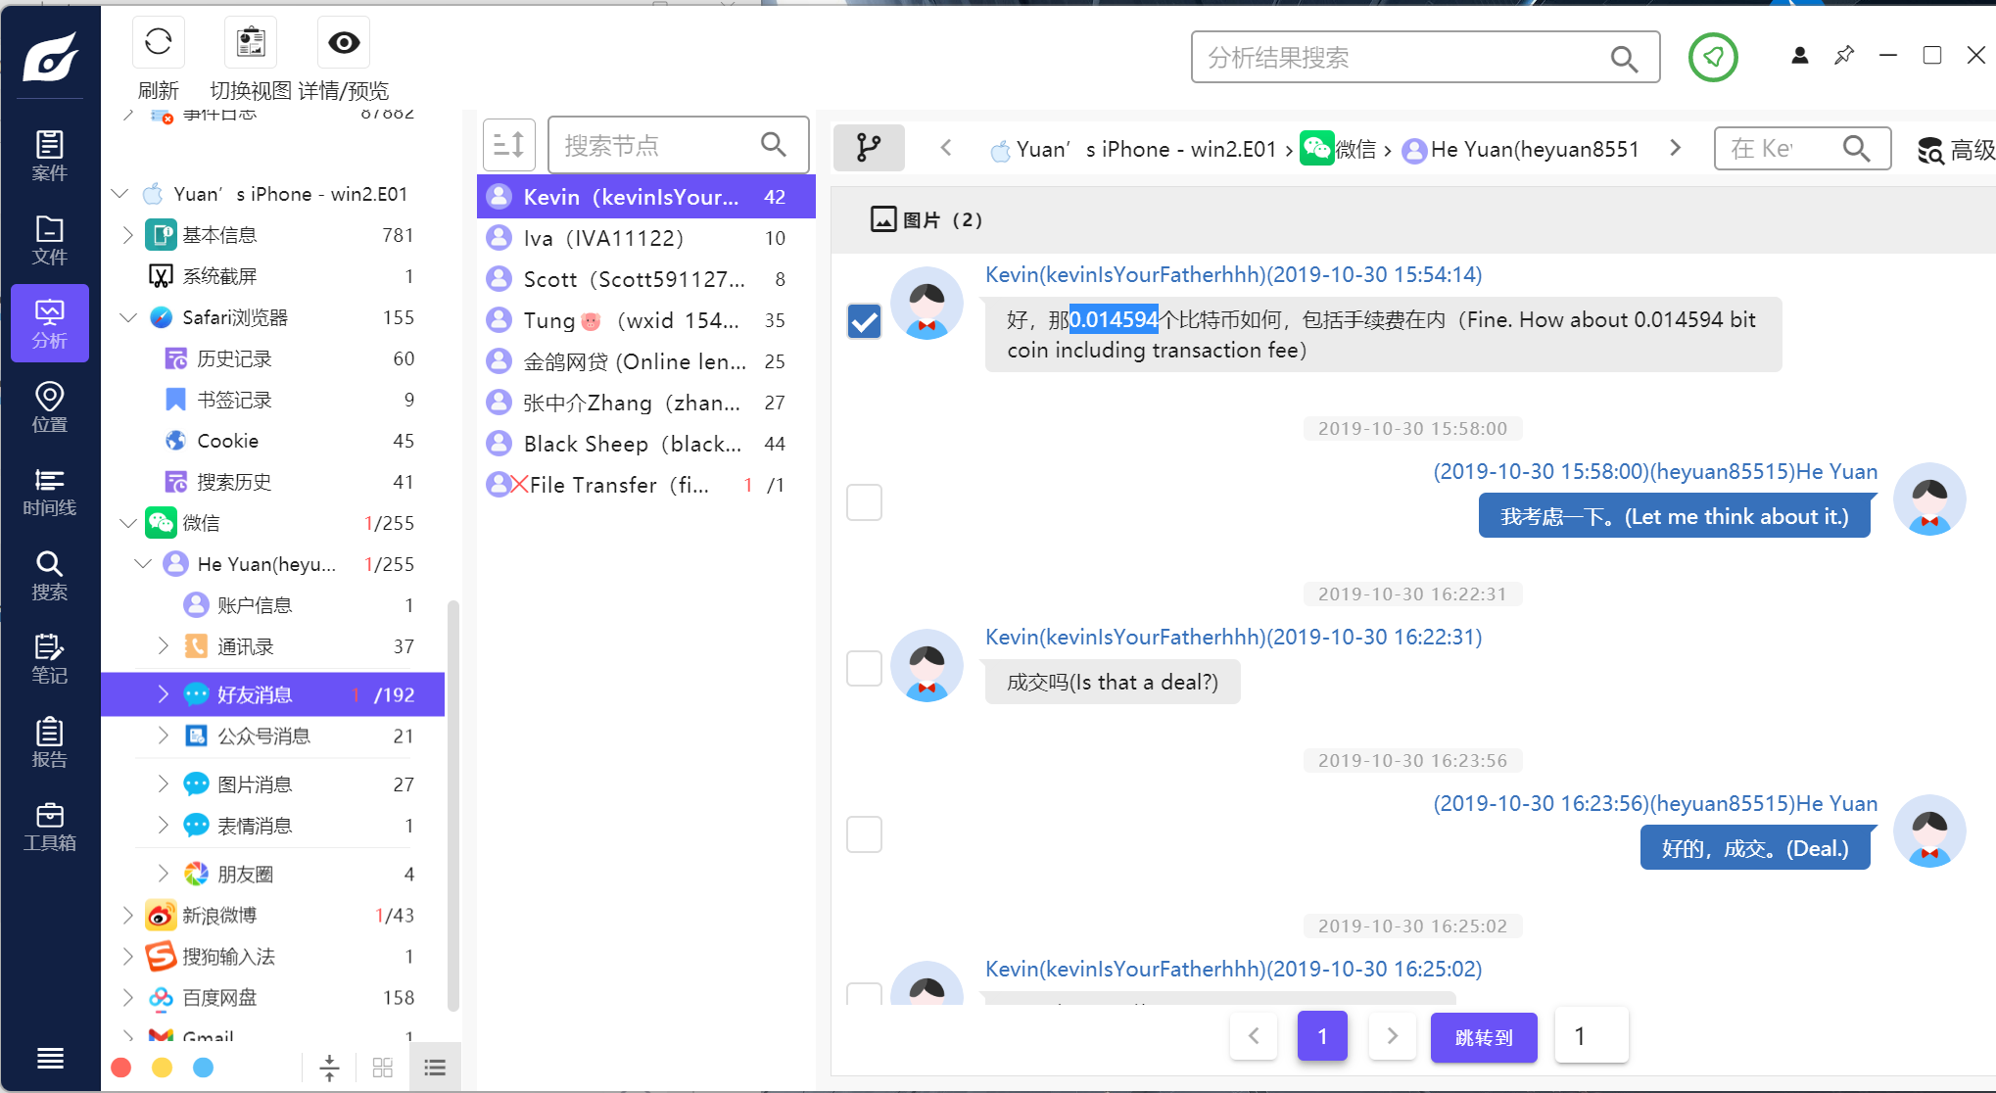Screen dimensions: 1996x1093
Task: Check the "Is that a deal?" message
Action: click(864, 668)
